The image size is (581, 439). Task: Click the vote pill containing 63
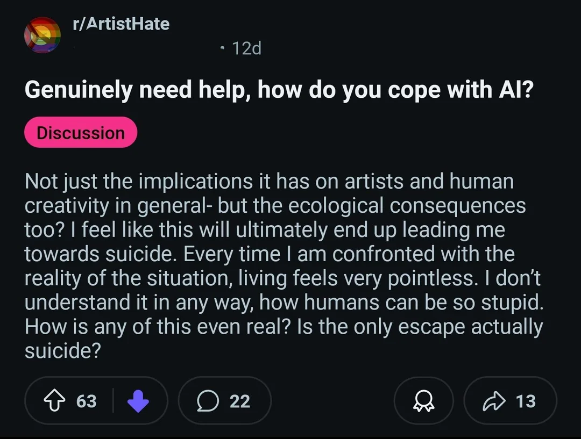[96, 400]
